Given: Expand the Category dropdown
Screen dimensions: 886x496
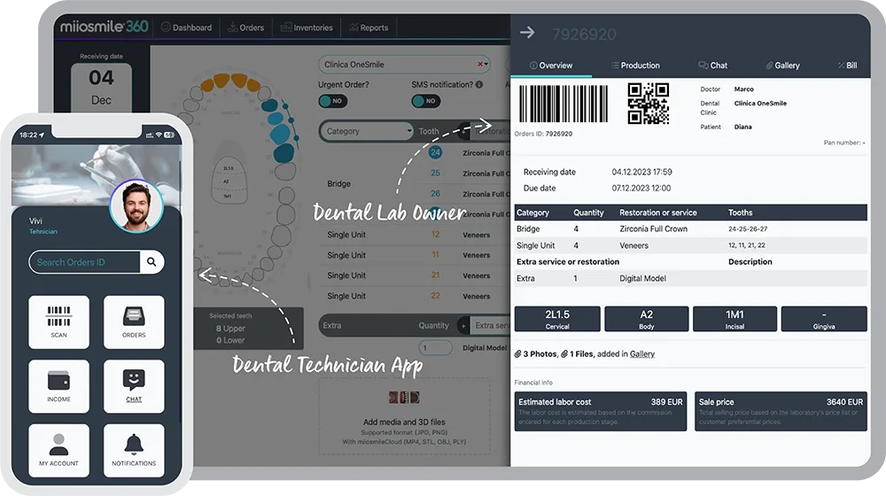Looking at the screenshot, I should pos(367,131).
